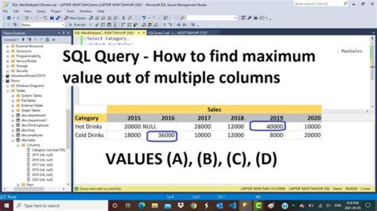Open the Tools menu
This screenshot has width=377, height=211.
[x=71, y=11]
